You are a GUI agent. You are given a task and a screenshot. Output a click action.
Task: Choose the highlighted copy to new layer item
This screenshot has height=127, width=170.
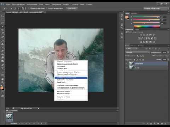tap(71, 78)
